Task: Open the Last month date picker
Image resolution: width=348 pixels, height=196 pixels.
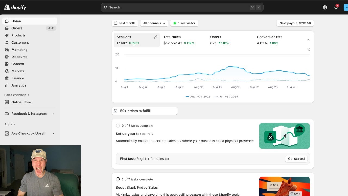Action: click(x=125, y=23)
